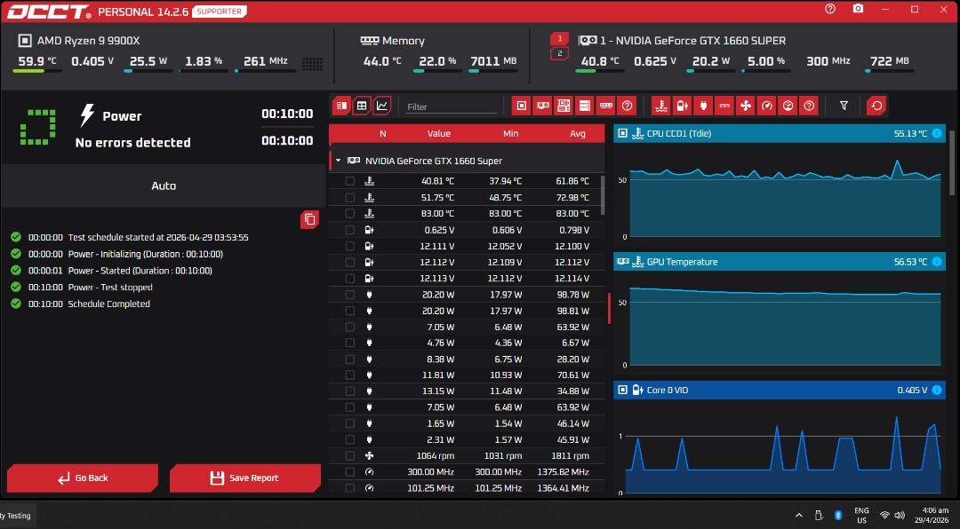Toggle the memory sensor source filter
The height and width of the screenshot is (529, 960).
click(606, 106)
